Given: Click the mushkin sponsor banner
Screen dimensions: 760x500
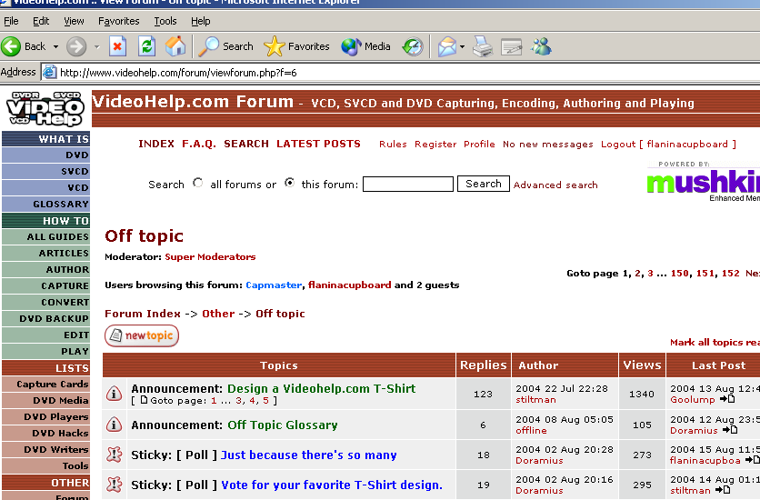Looking at the screenshot, I should pos(703,183).
